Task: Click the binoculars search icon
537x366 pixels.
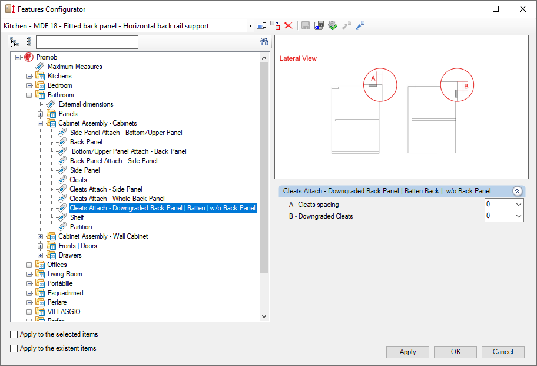Action: pos(264,42)
